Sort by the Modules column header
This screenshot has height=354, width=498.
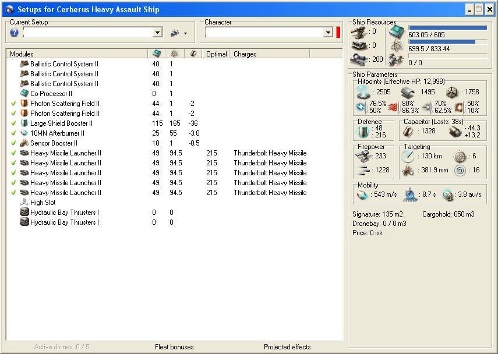77,54
